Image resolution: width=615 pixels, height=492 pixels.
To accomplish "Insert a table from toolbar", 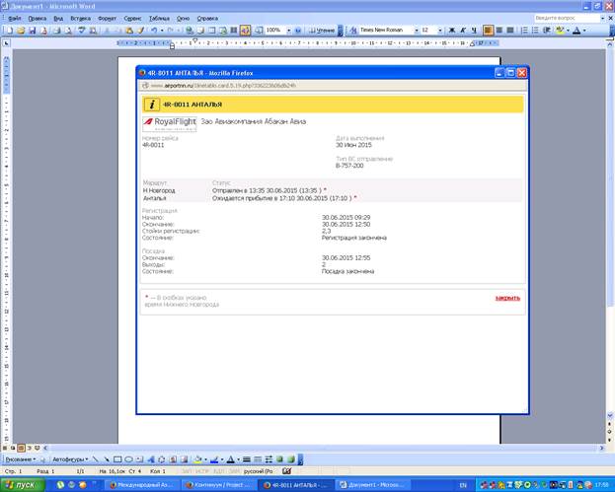I will (x=212, y=31).
